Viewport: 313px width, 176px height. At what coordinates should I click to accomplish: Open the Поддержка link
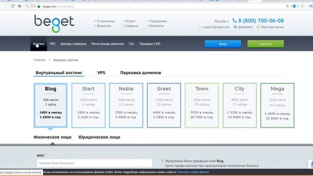point(158,21)
